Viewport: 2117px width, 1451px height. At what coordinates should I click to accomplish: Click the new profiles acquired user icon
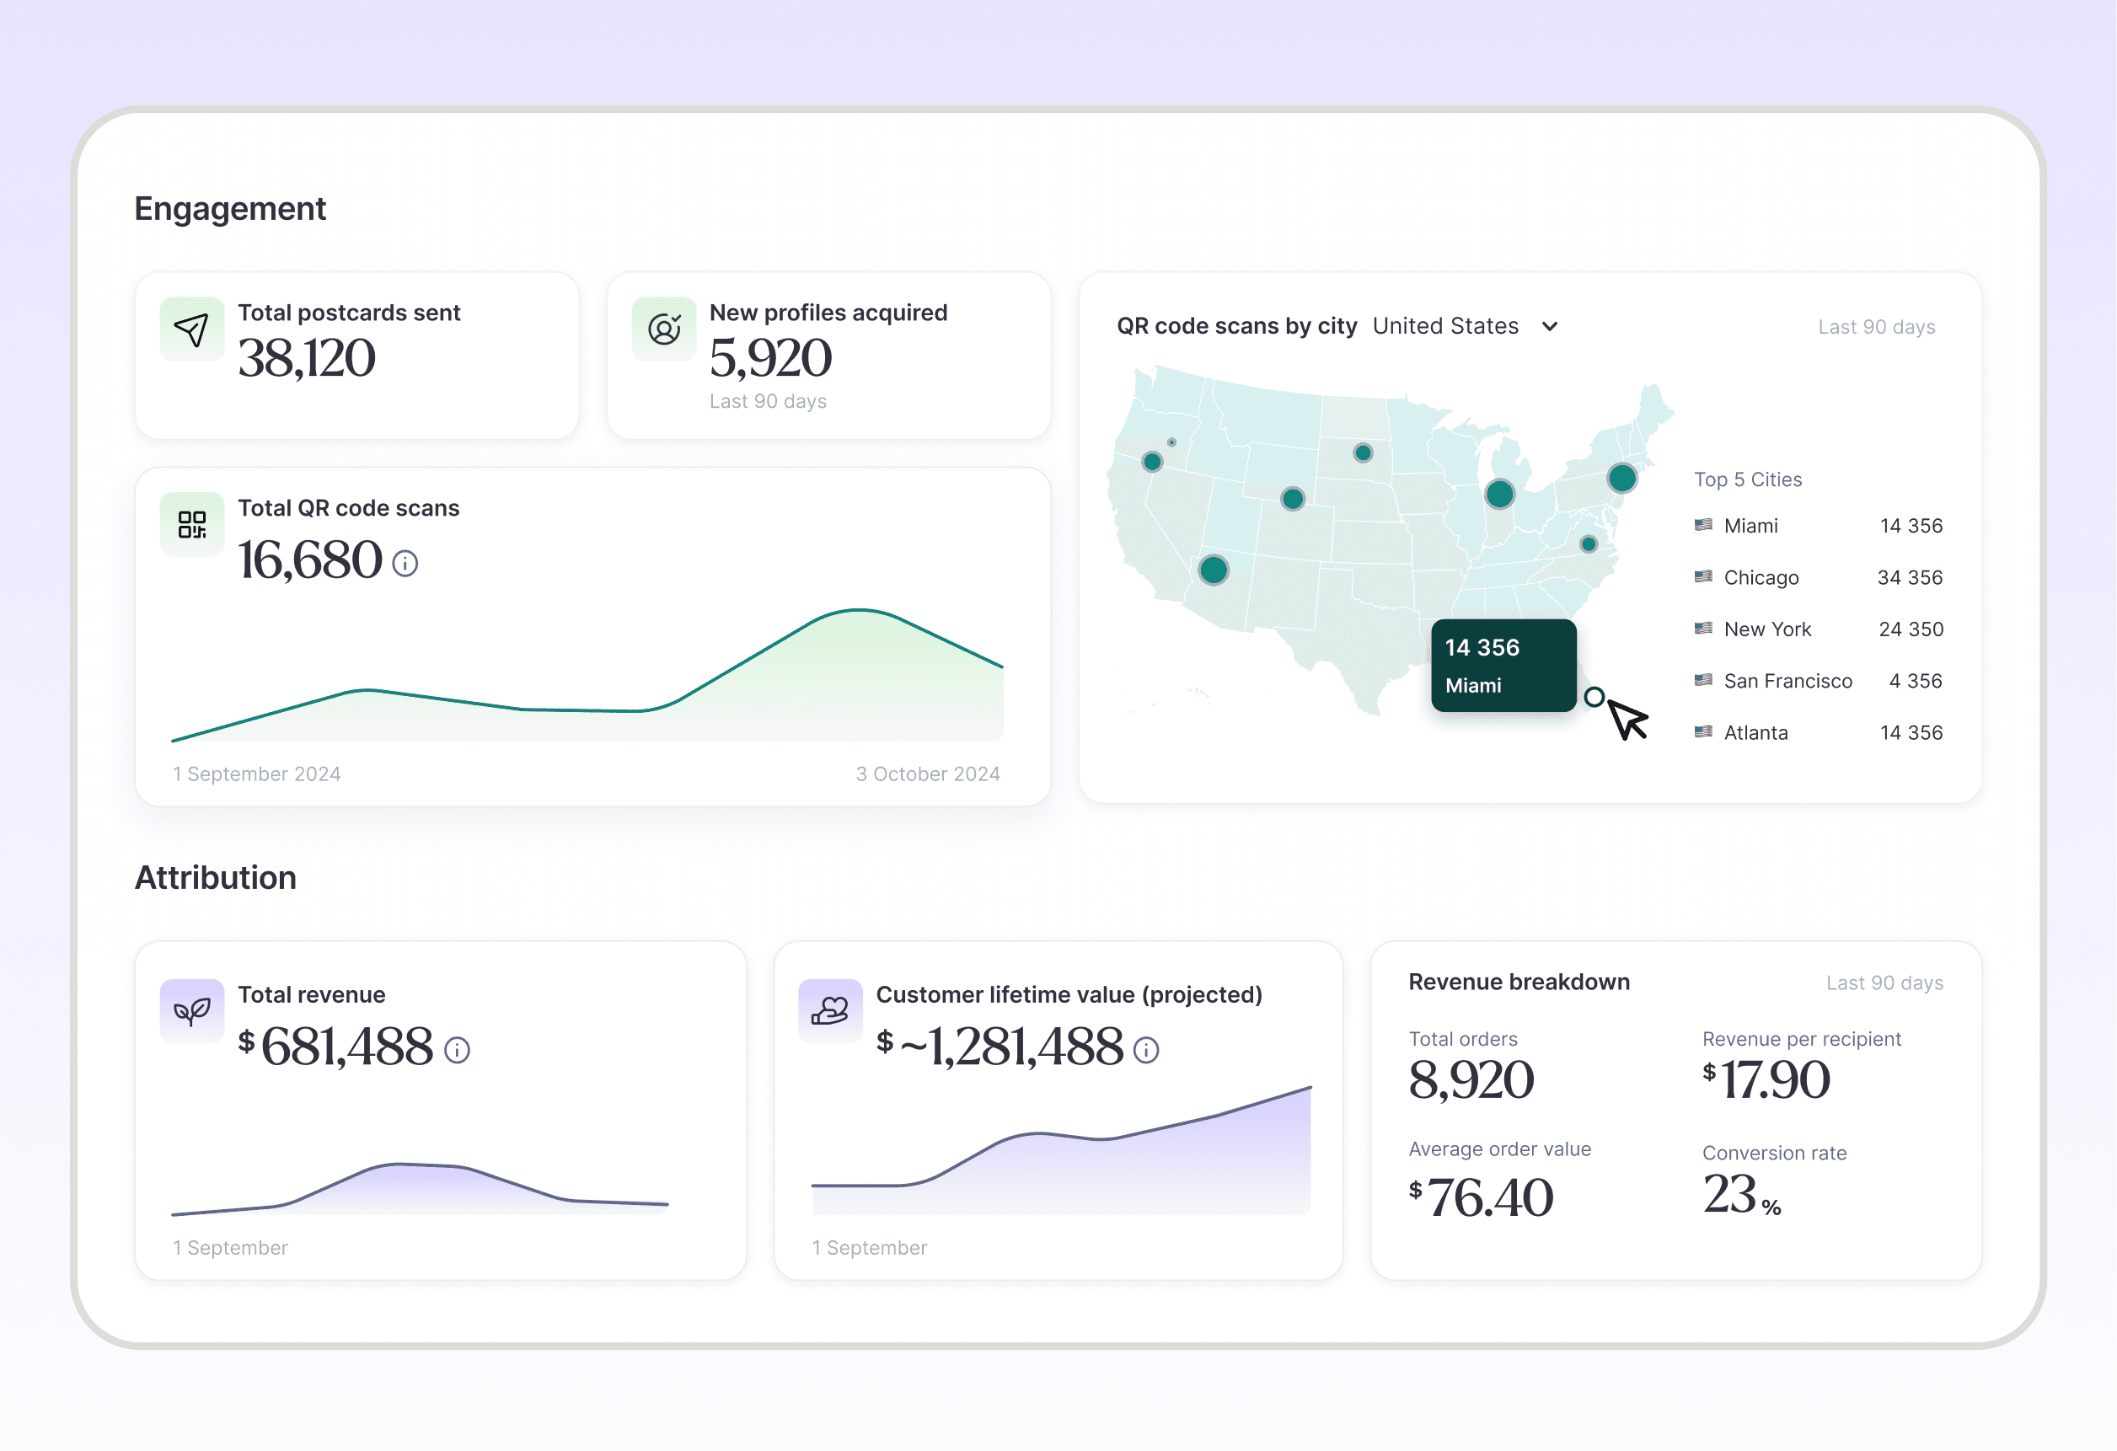(664, 329)
